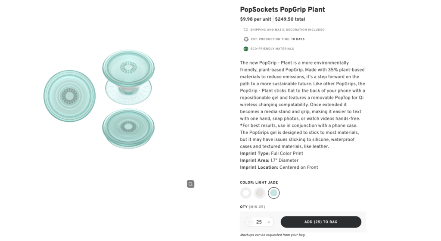Image resolution: width=441 pixels, height=241 pixels.
Task: Click the $9.98 per unit price
Action: 256,19
